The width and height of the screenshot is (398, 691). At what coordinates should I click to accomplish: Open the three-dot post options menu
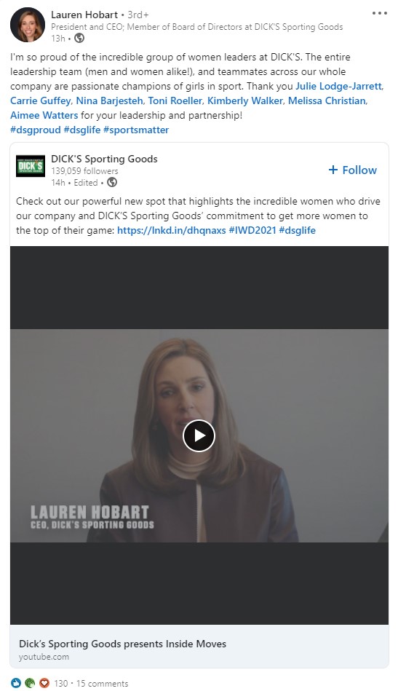click(380, 13)
